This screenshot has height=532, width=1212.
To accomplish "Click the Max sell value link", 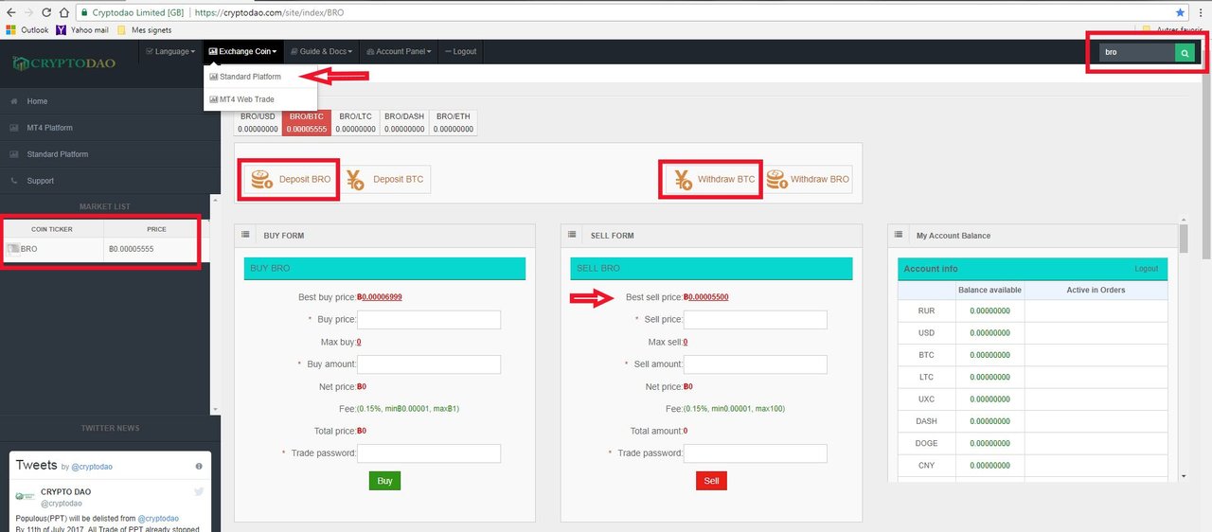I will [686, 342].
